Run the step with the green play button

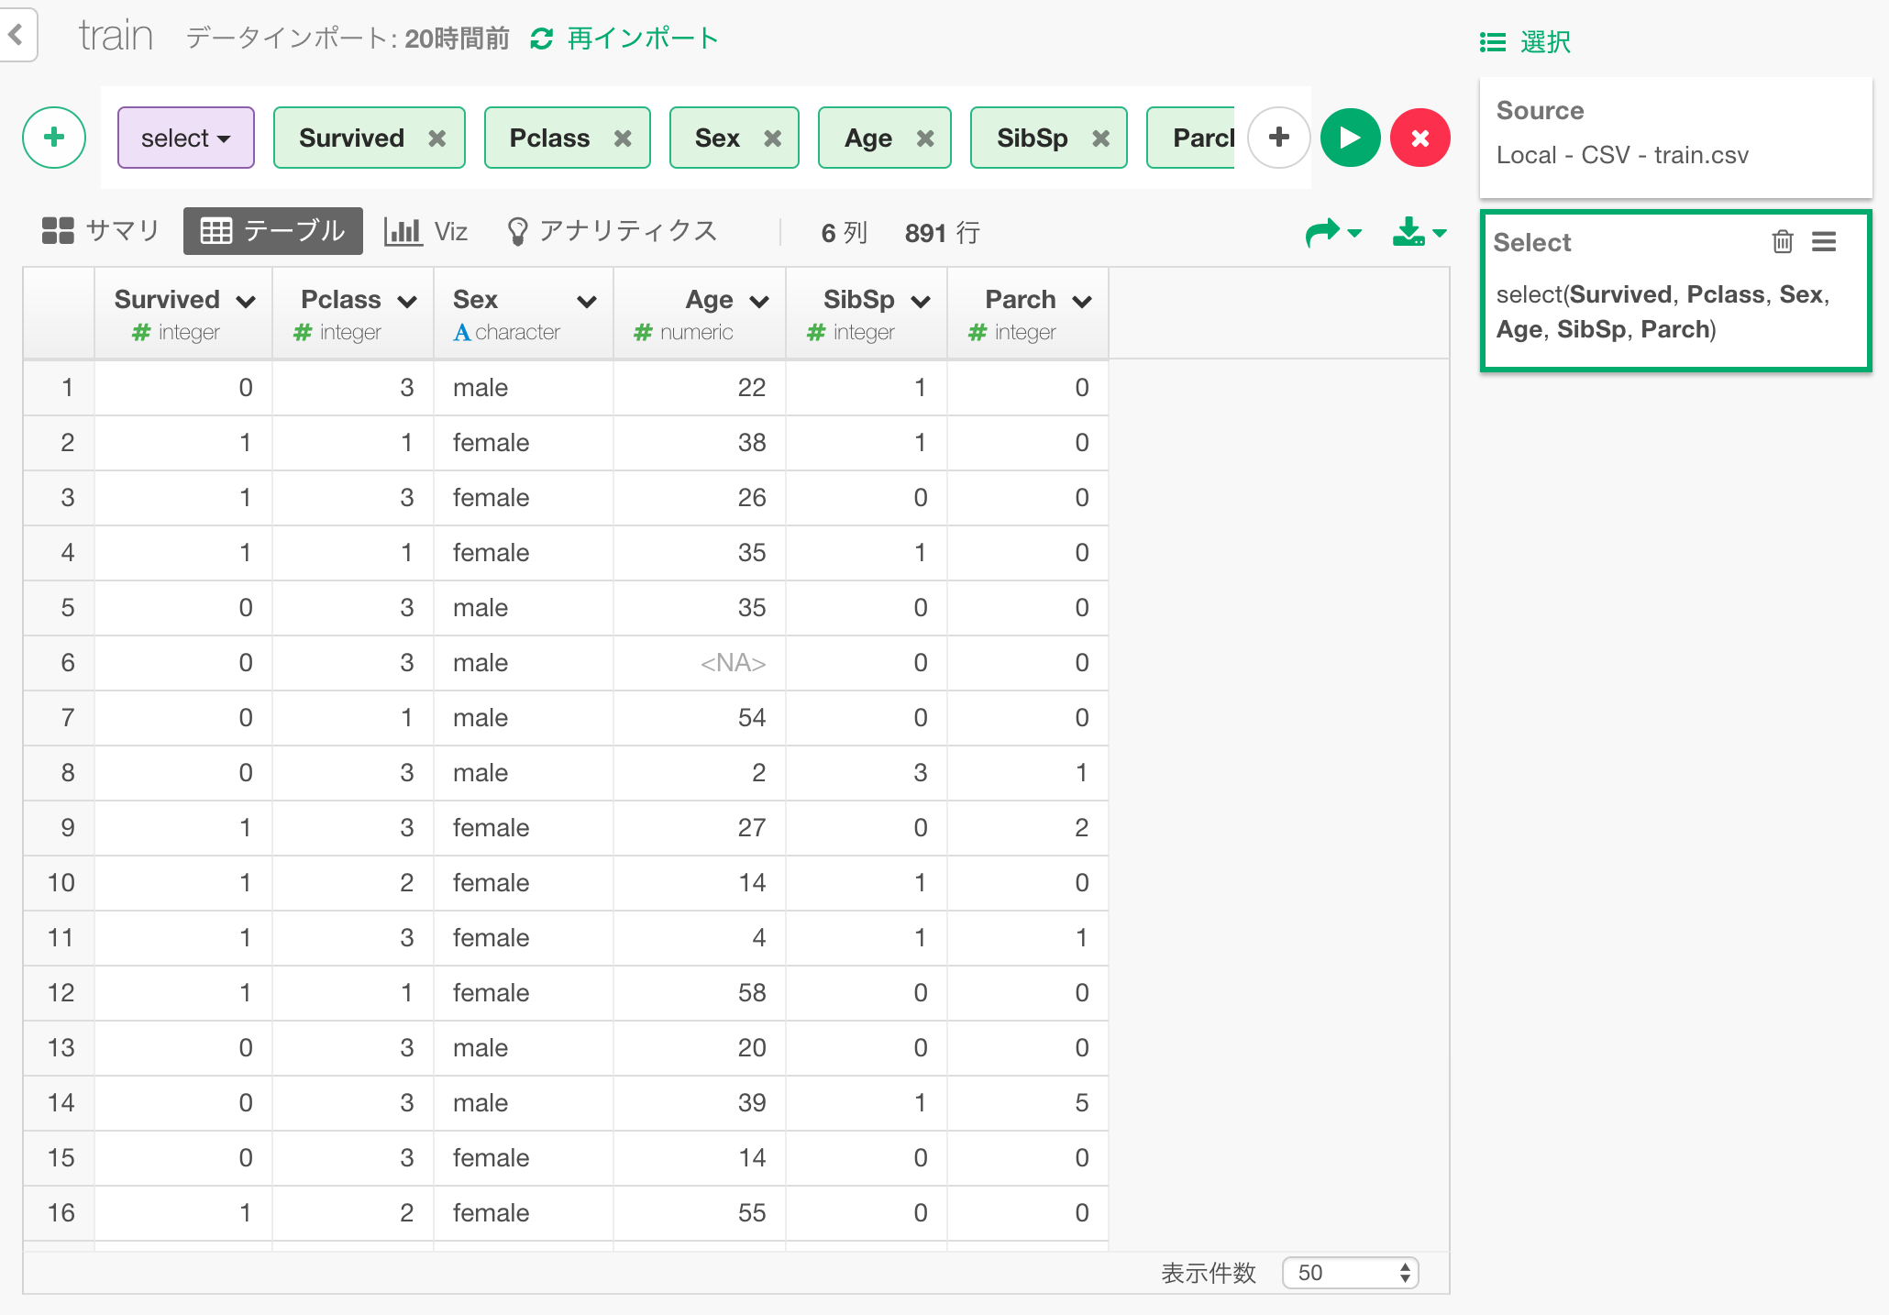(x=1349, y=138)
